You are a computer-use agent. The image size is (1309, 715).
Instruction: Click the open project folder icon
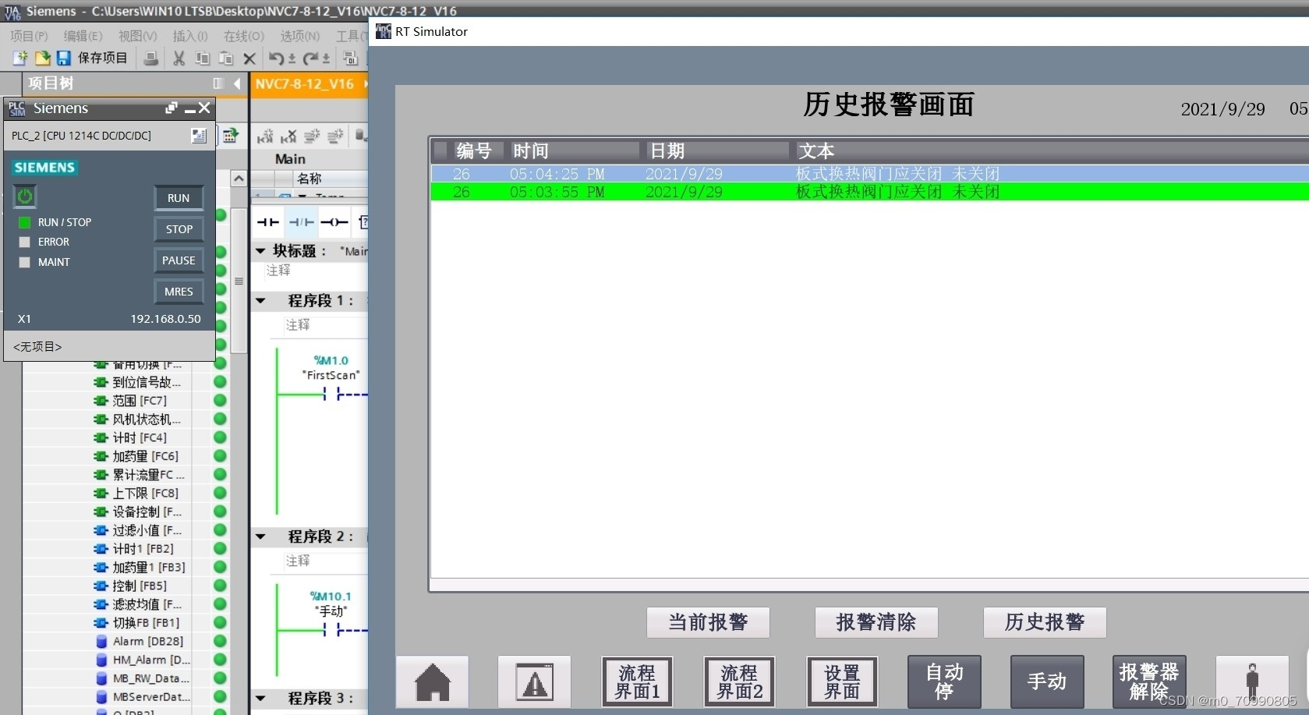point(42,58)
